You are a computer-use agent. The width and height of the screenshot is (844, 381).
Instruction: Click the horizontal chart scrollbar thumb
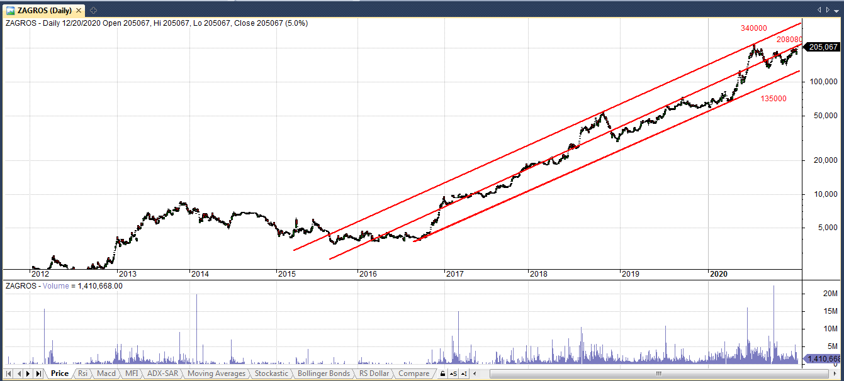click(x=658, y=373)
